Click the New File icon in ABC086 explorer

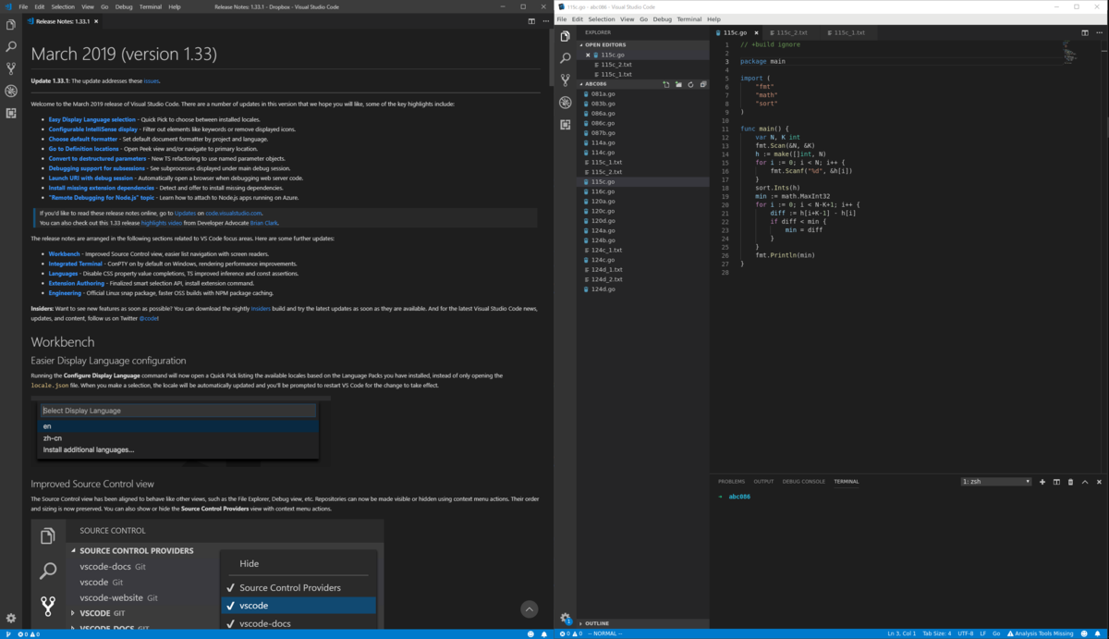point(666,84)
